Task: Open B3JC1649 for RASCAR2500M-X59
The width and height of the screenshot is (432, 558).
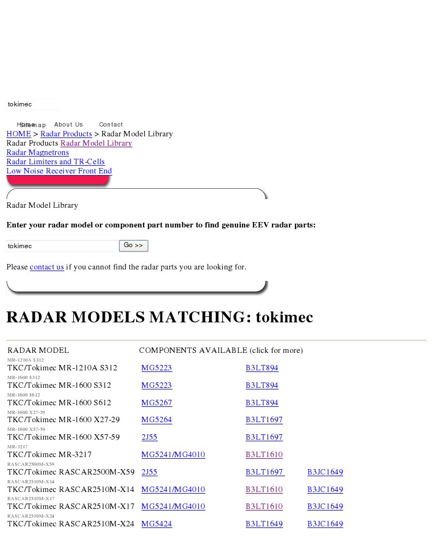Action: [x=325, y=472]
